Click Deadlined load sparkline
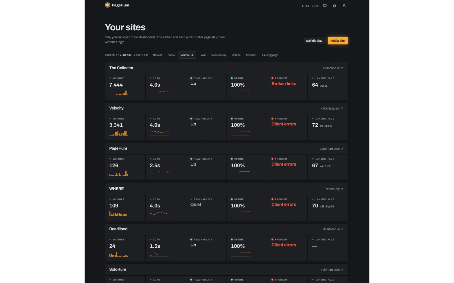 (159, 254)
